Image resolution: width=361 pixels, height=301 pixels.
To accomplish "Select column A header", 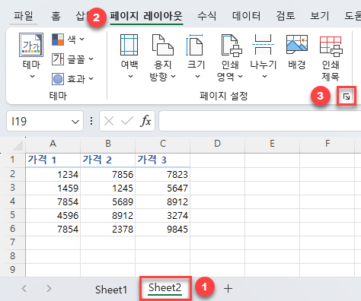I will pos(53,144).
